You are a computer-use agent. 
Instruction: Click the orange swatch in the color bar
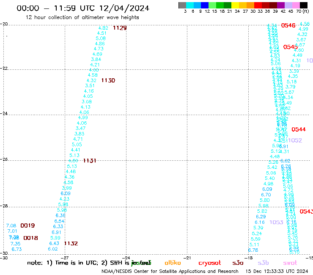tap(250, 5)
